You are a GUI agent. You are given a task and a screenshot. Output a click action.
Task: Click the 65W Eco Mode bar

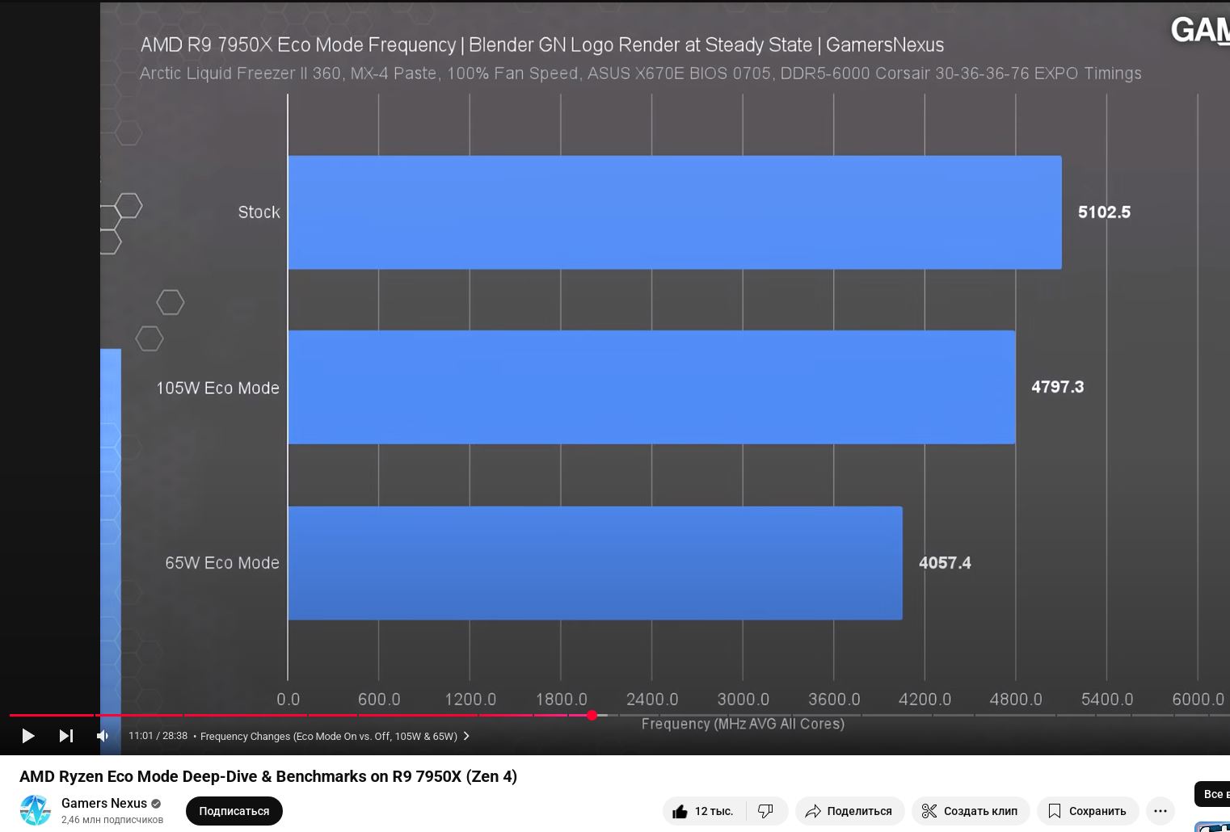[595, 563]
